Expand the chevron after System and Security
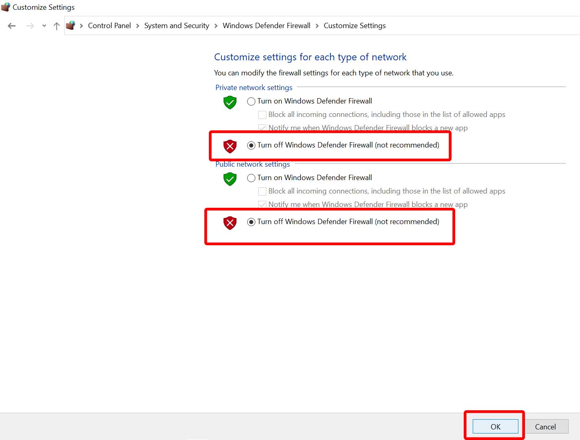 click(216, 26)
